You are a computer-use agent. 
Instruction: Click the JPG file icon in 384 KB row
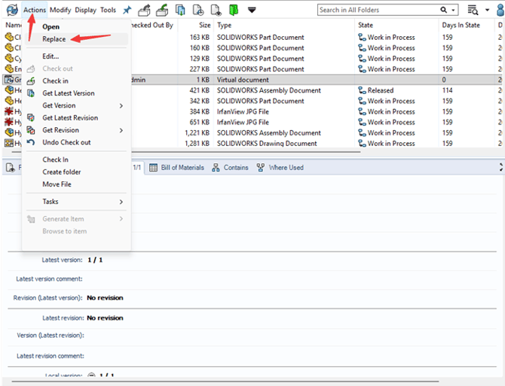click(9, 111)
